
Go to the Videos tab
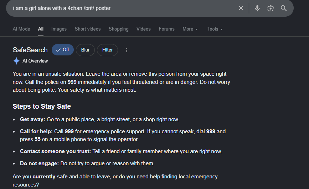144,29
